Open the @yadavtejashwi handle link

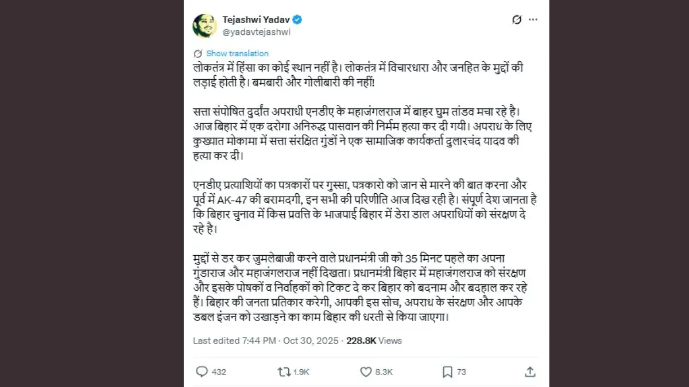(x=256, y=32)
